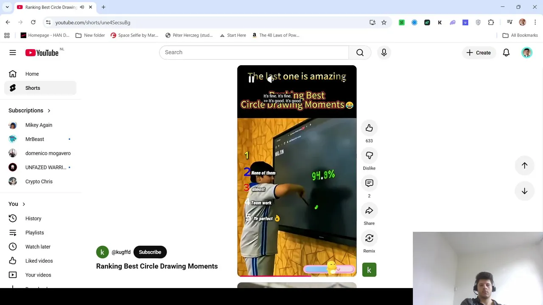
Task: Open Playlists in sidebar
Action: click(x=40, y=233)
